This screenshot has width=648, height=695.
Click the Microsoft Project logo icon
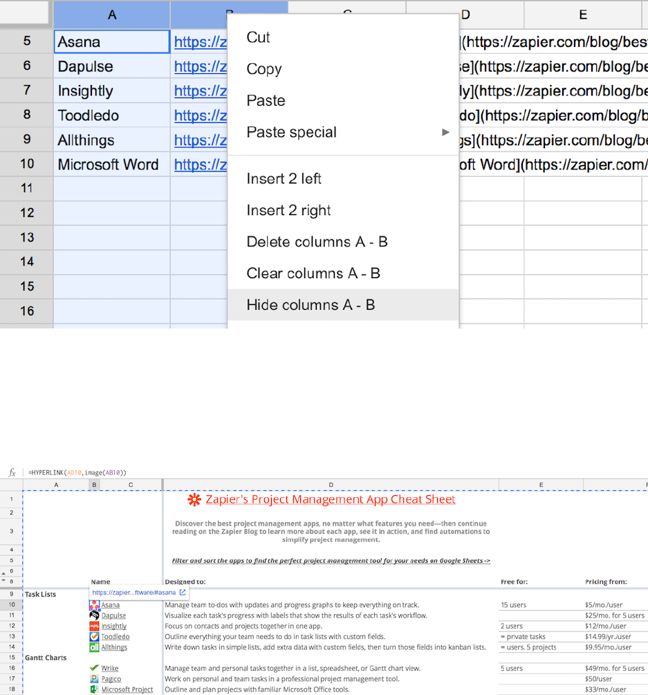pos(94,689)
